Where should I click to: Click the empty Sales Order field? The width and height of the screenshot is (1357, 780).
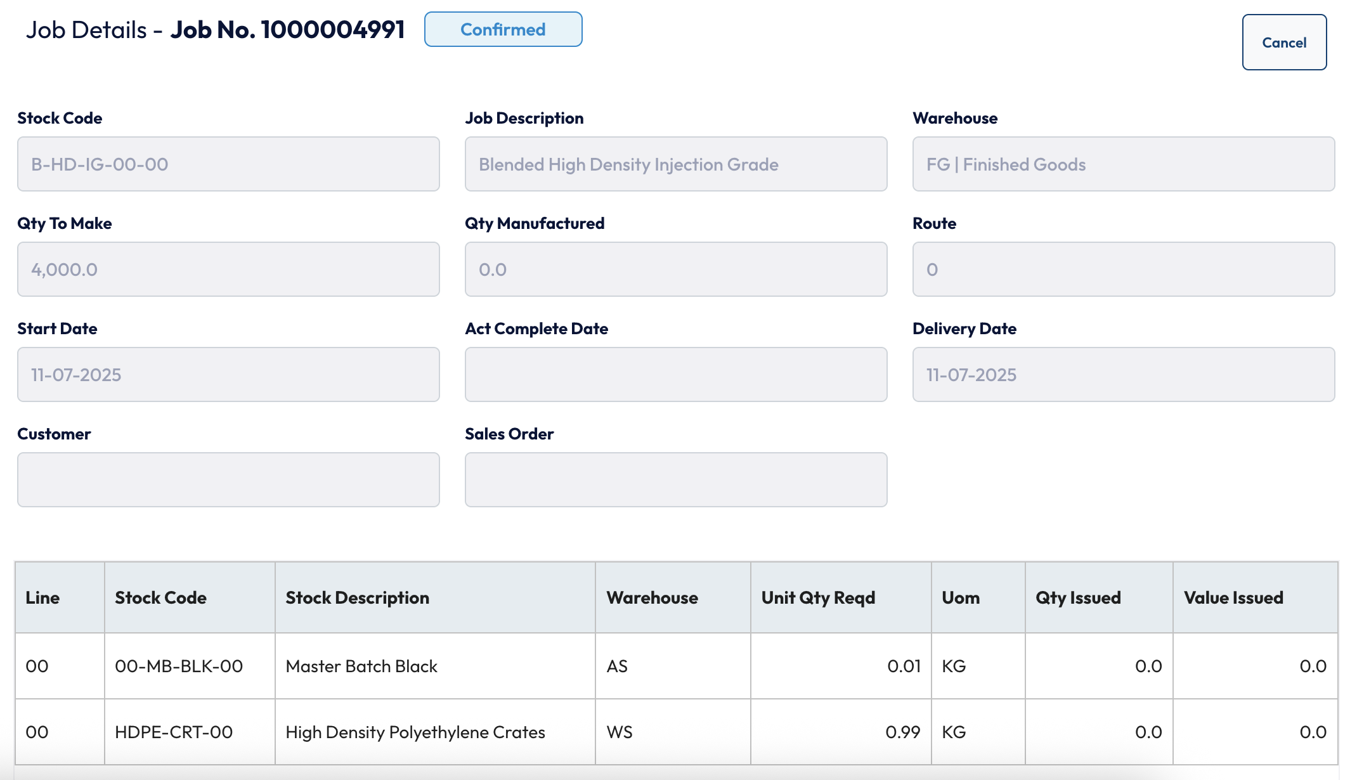[x=676, y=480]
